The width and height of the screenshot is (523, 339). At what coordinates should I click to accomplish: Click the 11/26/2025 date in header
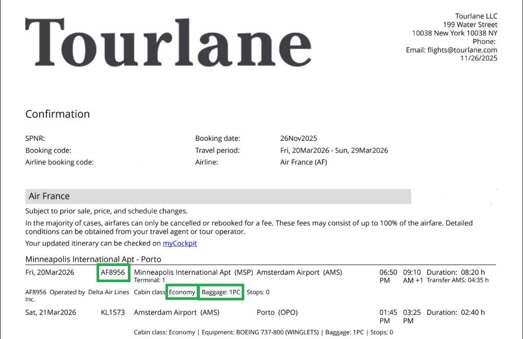pyautogui.click(x=479, y=58)
